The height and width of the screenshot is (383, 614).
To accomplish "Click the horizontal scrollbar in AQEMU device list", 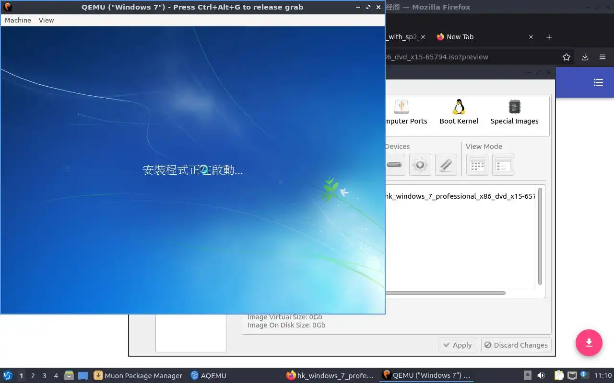I will (445, 293).
